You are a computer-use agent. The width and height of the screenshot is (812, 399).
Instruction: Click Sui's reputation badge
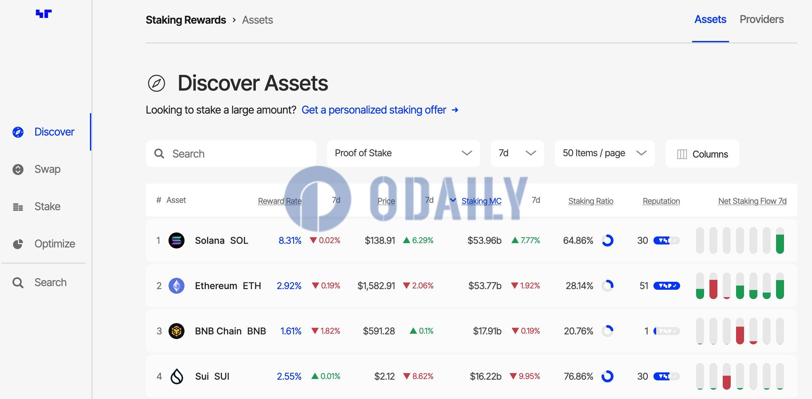pos(666,376)
